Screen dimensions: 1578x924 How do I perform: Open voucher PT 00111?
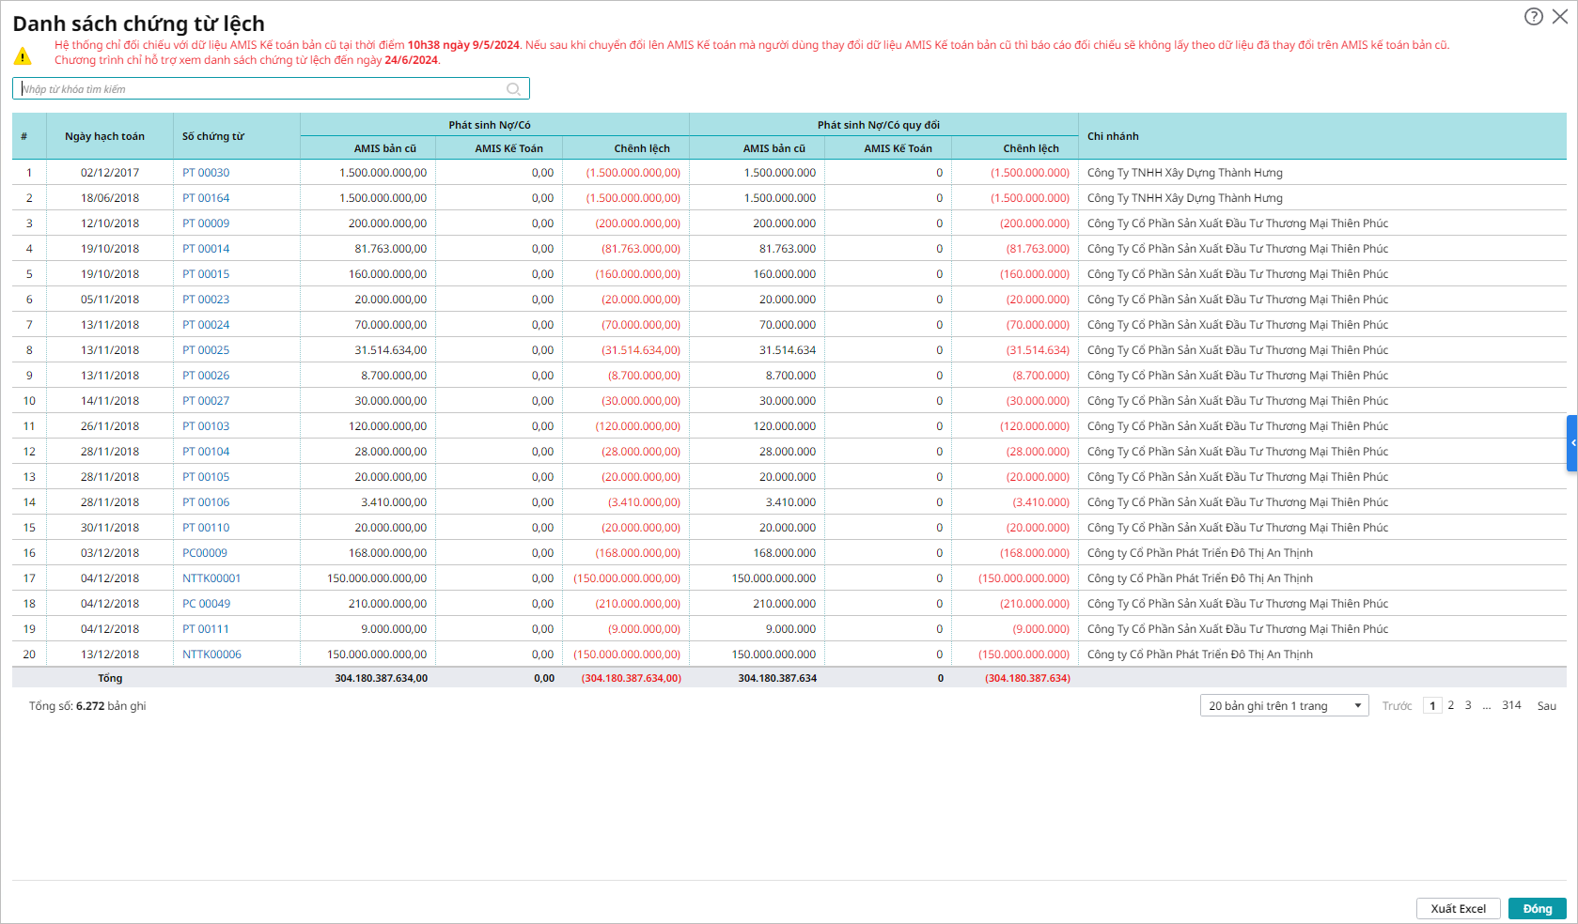[x=206, y=629]
